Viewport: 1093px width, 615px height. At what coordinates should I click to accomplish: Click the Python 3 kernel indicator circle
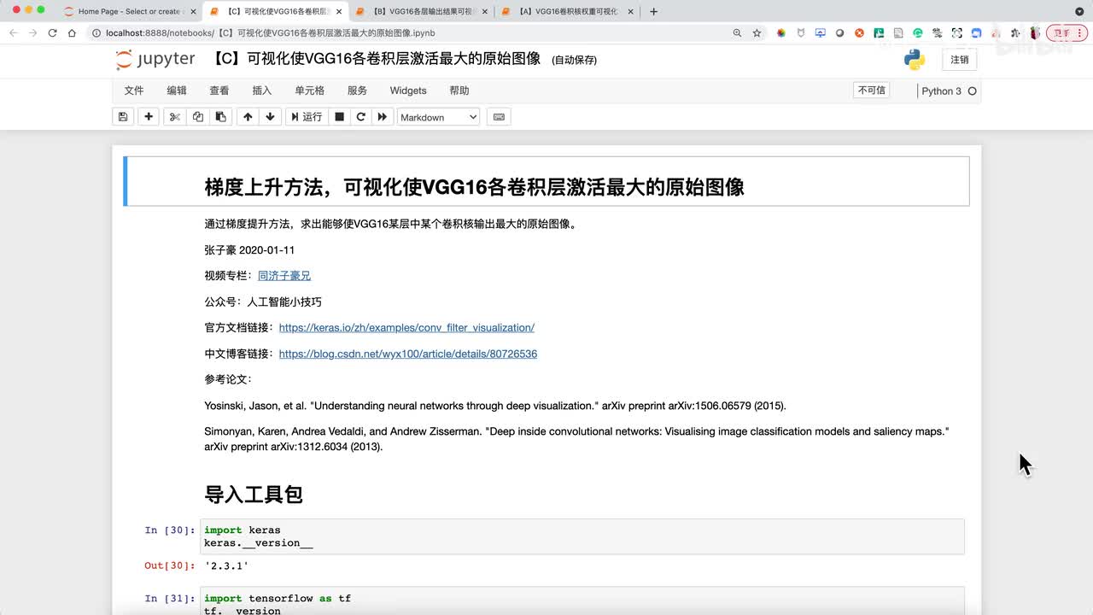coord(972,91)
